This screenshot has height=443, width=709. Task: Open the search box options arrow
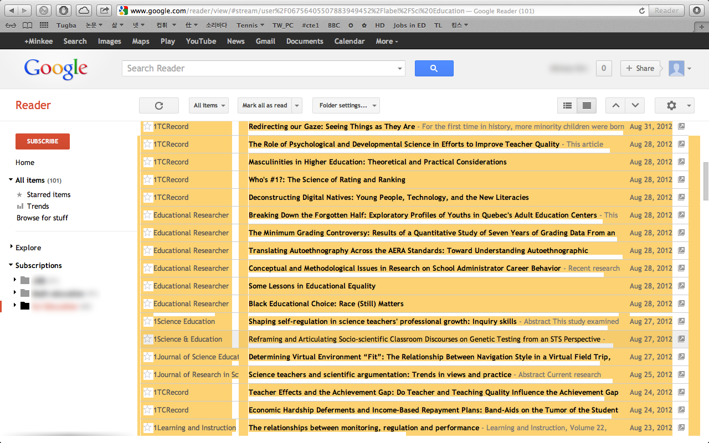pos(400,69)
